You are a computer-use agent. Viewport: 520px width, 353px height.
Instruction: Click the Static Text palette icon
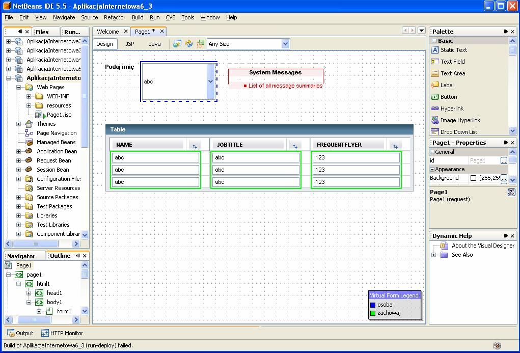pyautogui.click(x=435, y=50)
